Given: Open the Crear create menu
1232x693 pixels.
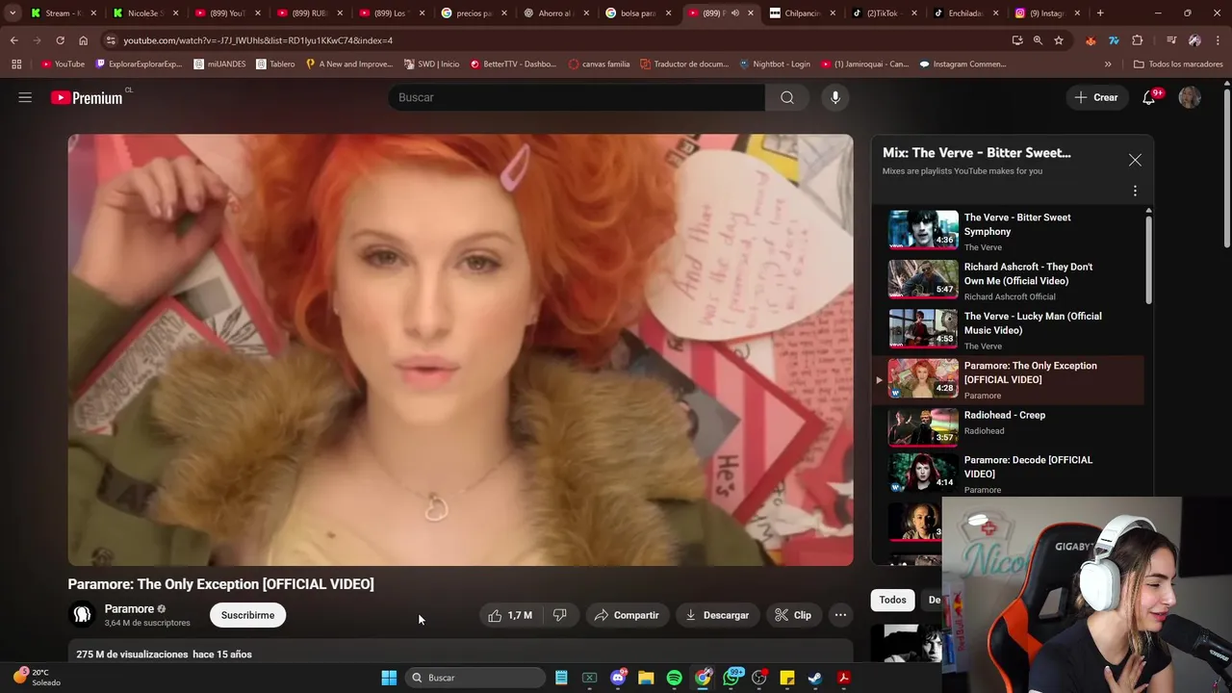Looking at the screenshot, I should (1096, 97).
